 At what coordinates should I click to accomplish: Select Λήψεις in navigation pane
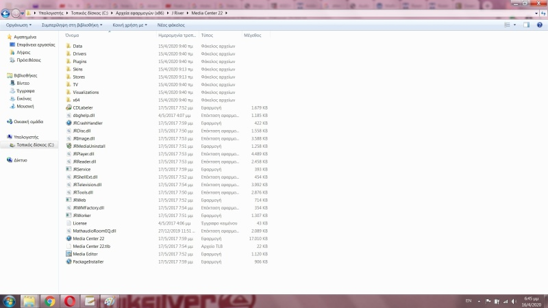pos(23,53)
